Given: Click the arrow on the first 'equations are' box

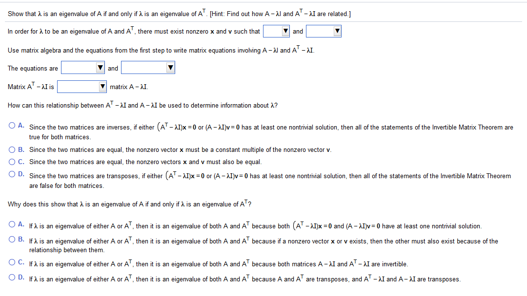Looking at the screenshot, I should pos(100,68).
